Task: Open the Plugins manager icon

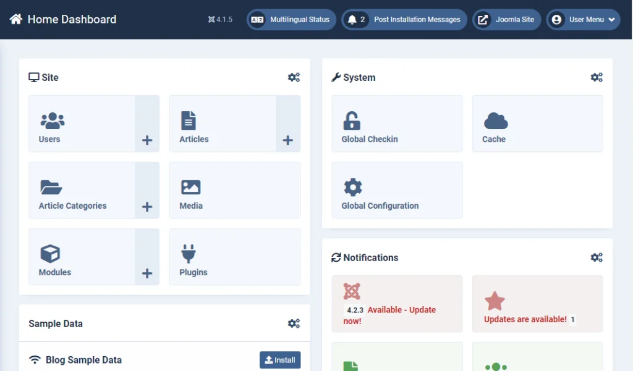Action: (189, 252)
